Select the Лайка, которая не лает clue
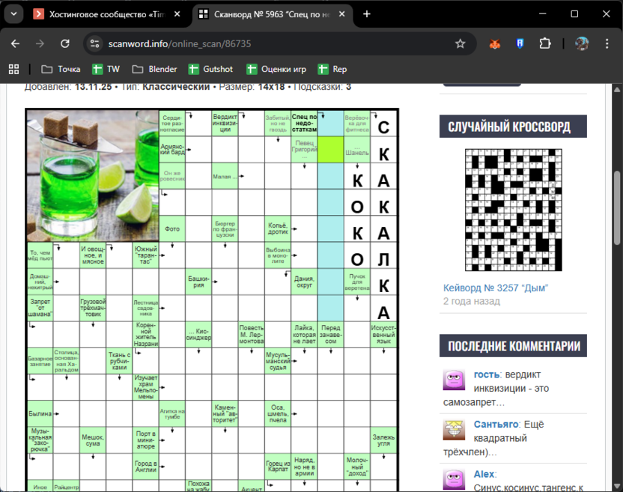 [x=304, y=335]
